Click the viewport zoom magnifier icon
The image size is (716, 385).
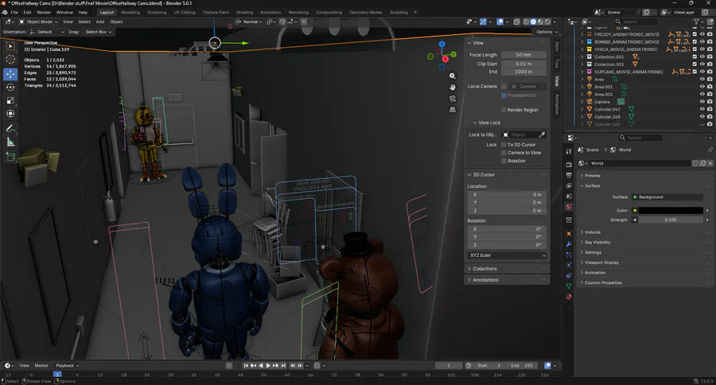pyautogui.click(x=452, y=76)
